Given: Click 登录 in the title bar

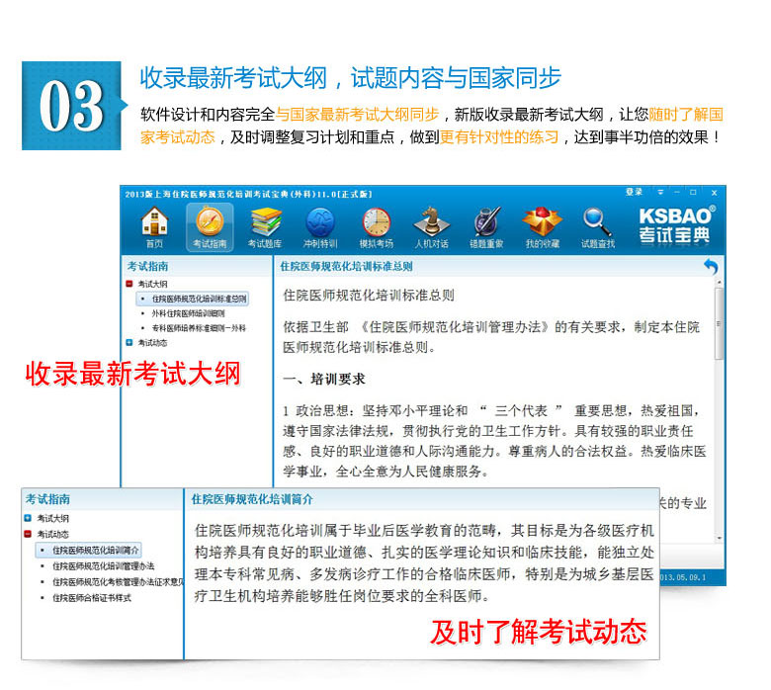Looking at the screenshot, I should [x=634, y=192].
